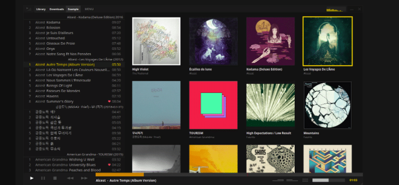The image size is (399, 185).
Task: Click the now playing title Alcest - Autre Temps
Action: (126, 181)
